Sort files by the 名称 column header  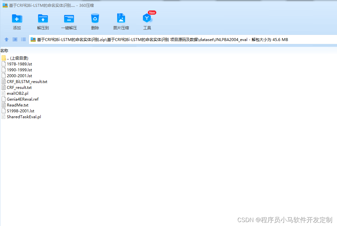pos(5,50)
